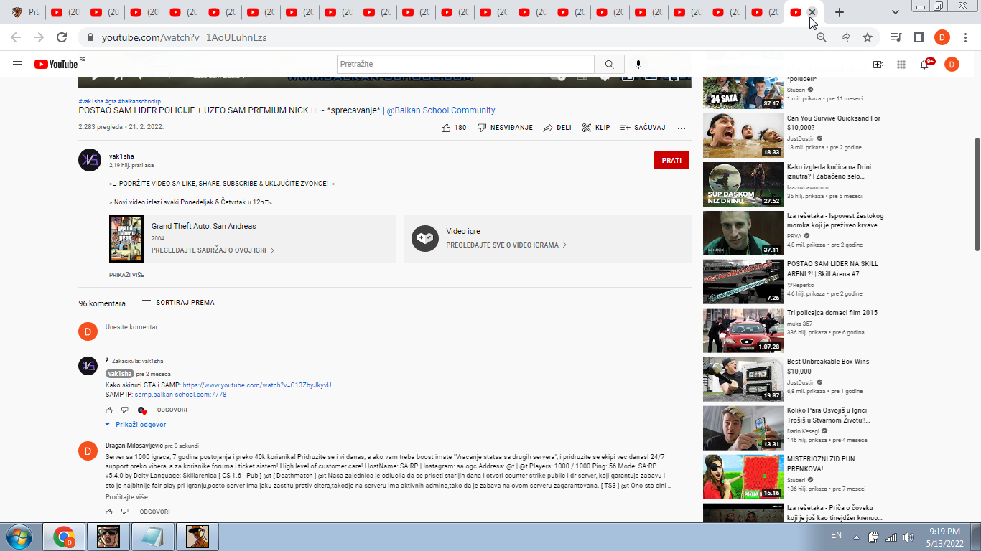The image size is (981, 551).
Task: Open the vak1sha channel name
Action: pos(121,156)
